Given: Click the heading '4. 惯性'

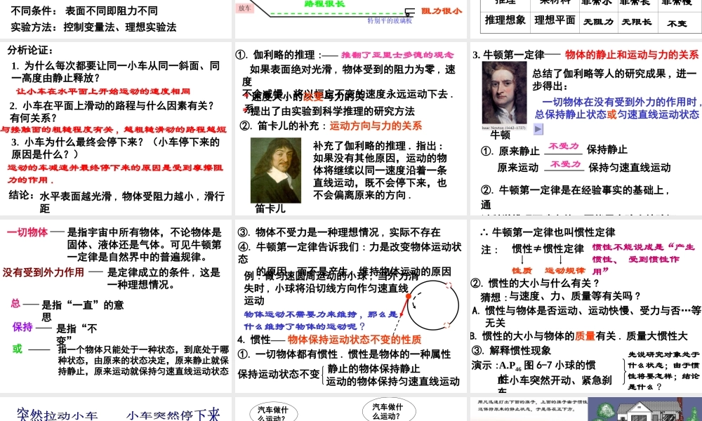Looking at the screenshot, I should pyautogui.click(x=254, y=340).
